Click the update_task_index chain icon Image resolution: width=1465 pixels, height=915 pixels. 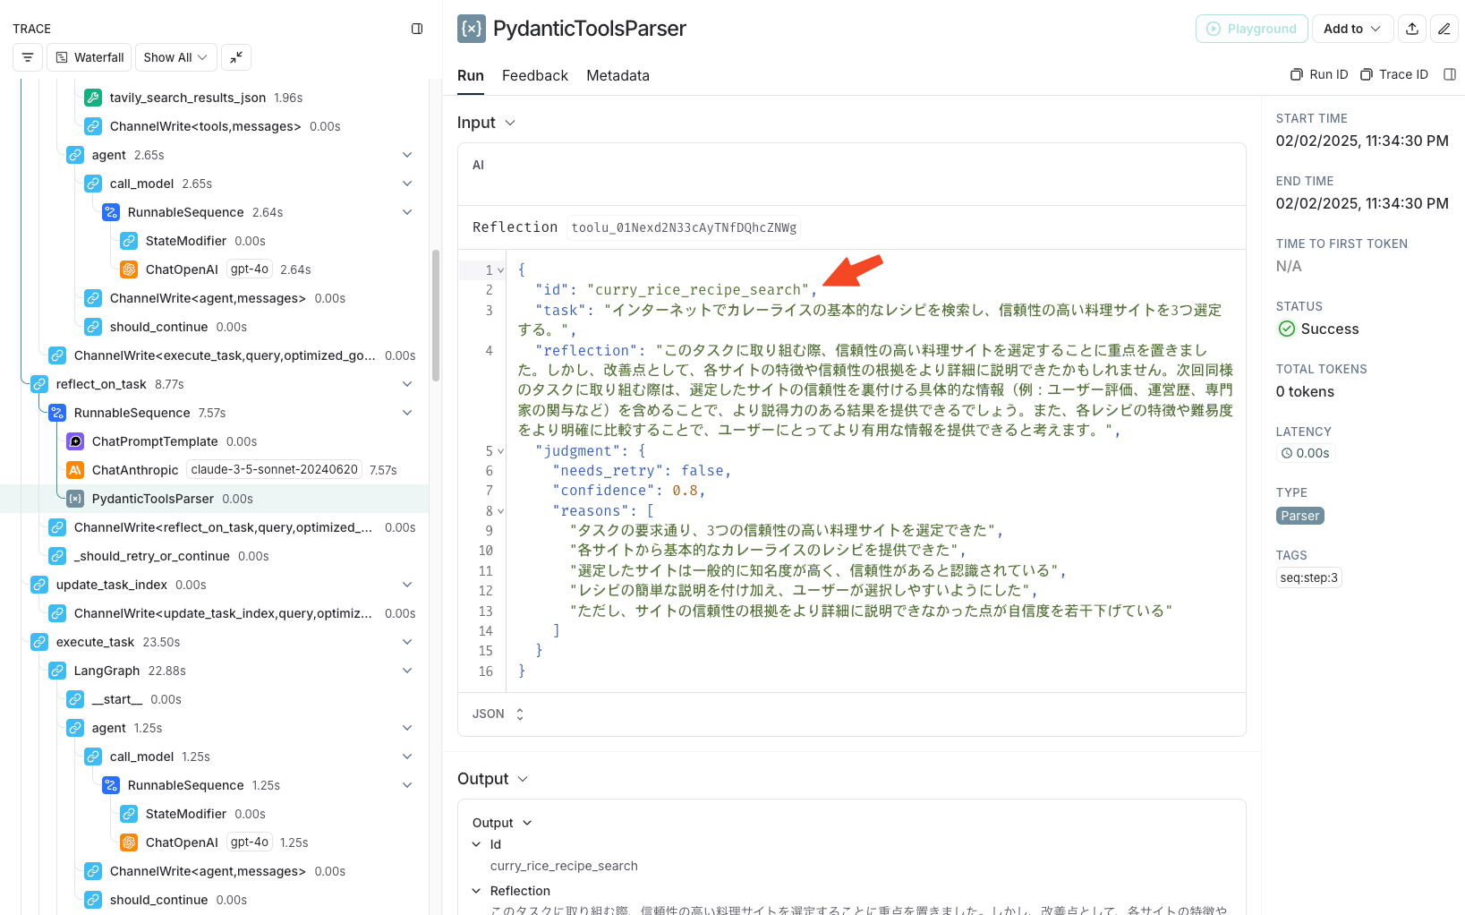coord(39,585)
